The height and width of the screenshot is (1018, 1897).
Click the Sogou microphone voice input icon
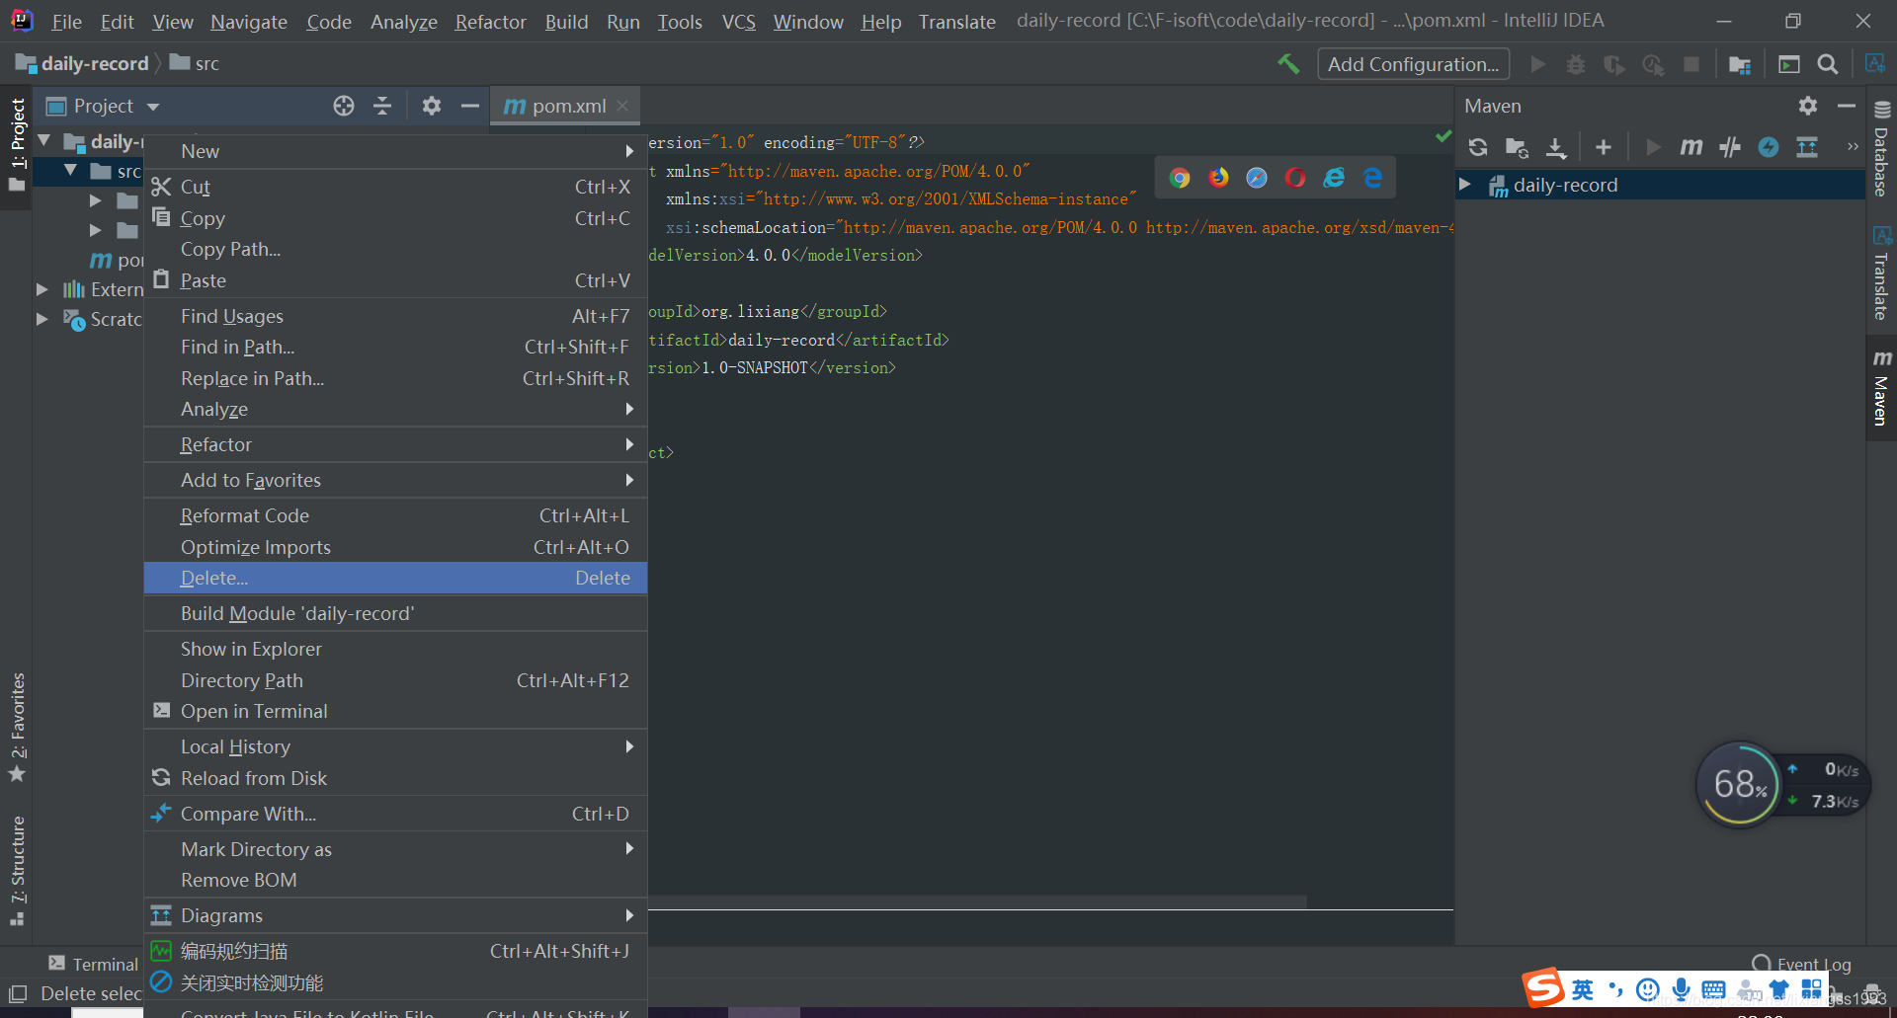pyautogui.click(x=1681, y=989)
